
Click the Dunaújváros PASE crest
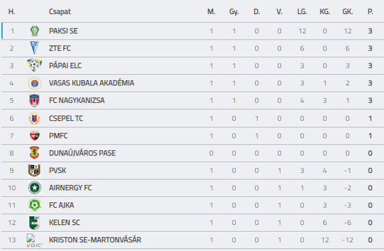coord(34,153)
